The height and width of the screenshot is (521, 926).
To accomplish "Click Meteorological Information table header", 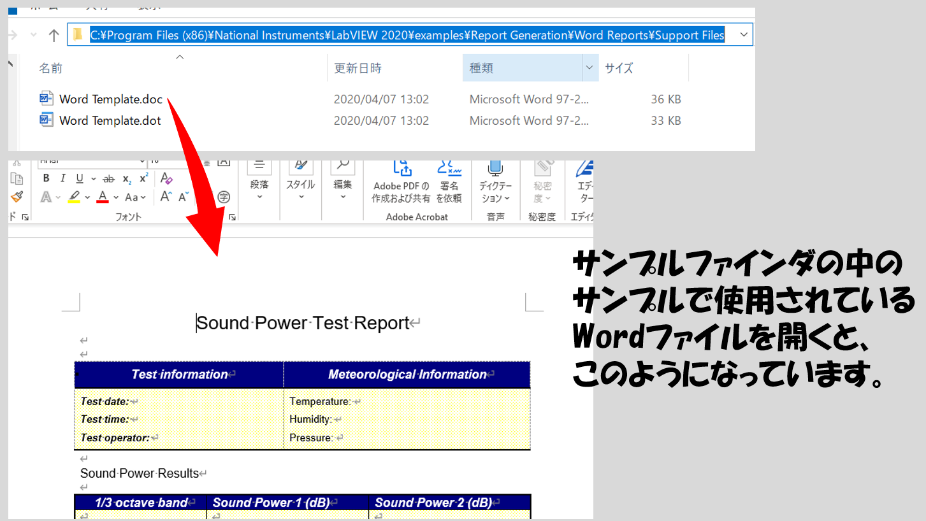I will point(407,375).
